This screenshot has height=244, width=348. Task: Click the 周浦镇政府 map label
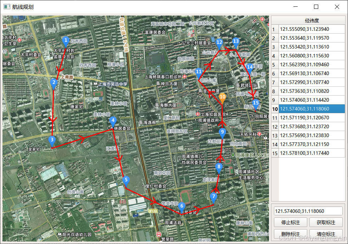pyautogui.click(x=208, y=120)
